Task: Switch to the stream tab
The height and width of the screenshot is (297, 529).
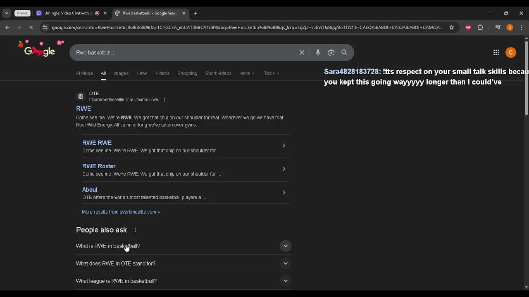Action: [x=22, y=13]
